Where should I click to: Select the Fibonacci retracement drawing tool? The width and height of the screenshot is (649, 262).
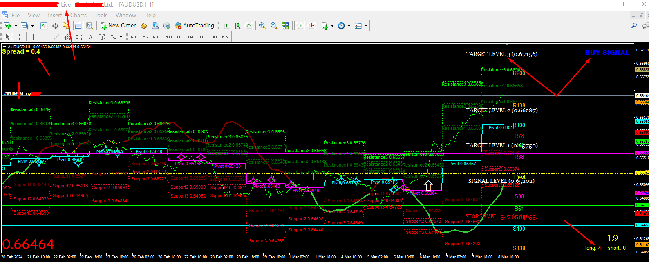tap(79, 37)
